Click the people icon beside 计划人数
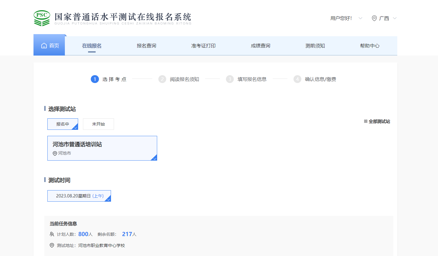The height and width of the screenshot is (256, 438). (52, 234)
